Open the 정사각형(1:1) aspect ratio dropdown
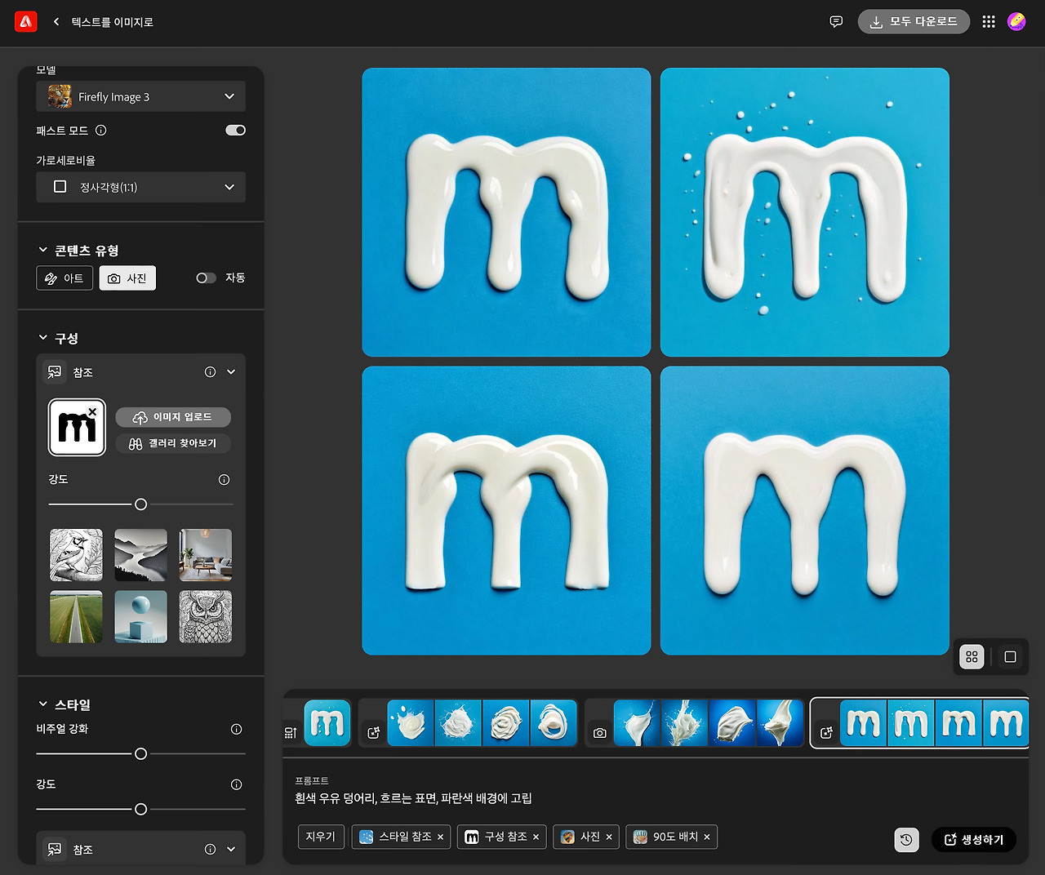 [x=140, y=187]
